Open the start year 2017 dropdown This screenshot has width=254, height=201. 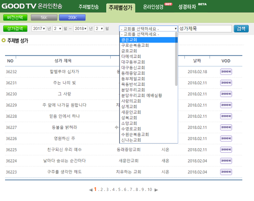pos(39,28)
